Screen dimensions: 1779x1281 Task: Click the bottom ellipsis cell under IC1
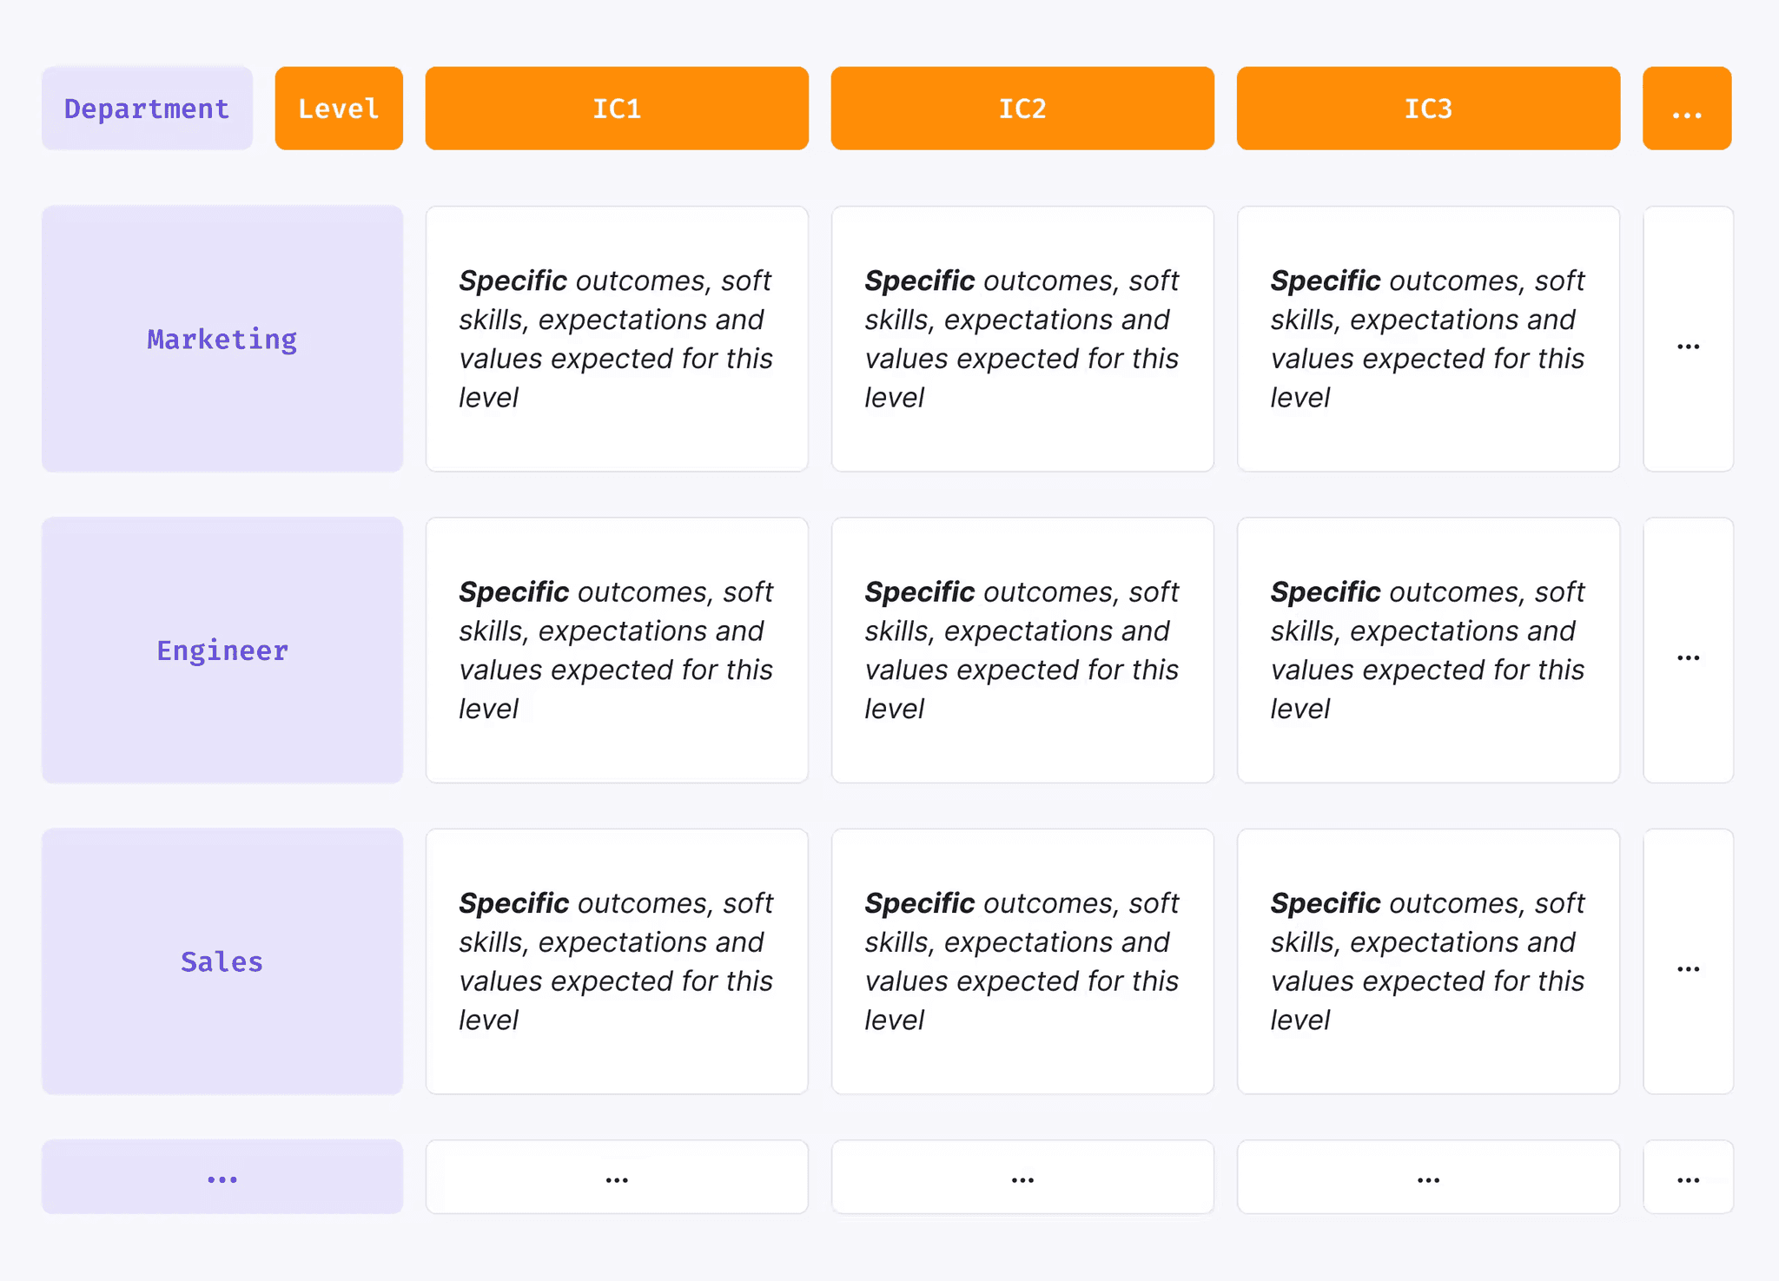617,1177
